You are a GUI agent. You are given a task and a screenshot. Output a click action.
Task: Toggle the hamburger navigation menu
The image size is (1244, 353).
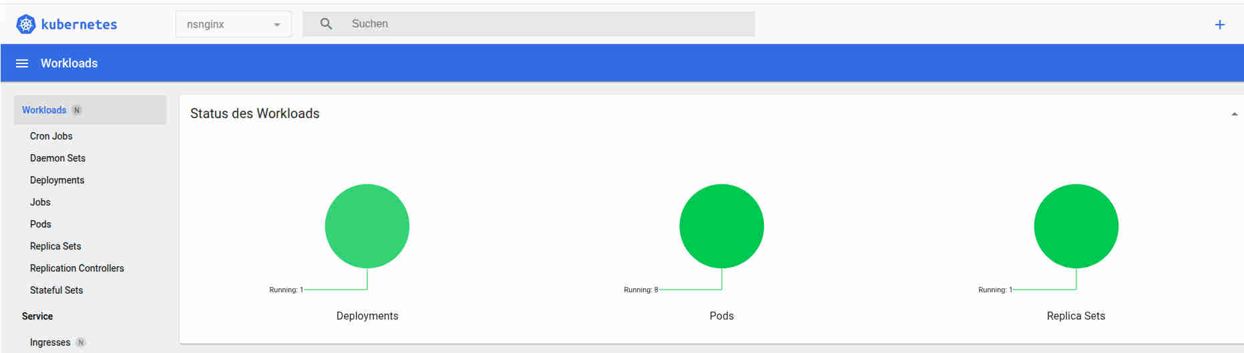[22, 63]
